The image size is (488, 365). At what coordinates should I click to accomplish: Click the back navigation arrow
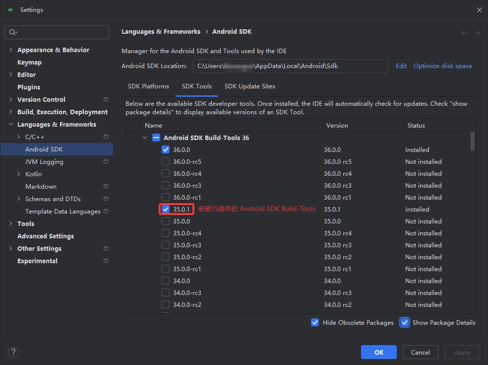(464, 32)
